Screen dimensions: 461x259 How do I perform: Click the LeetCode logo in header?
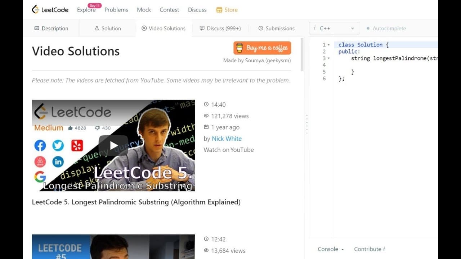coord(50,10)
